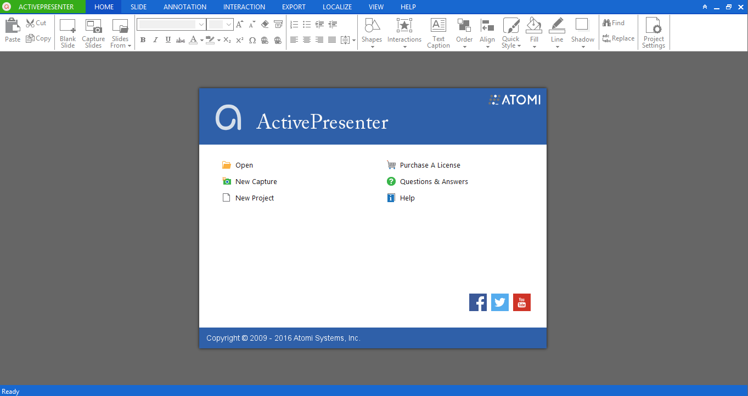Insert a Text Caption
This screenshot has width=748, height=396.
438,33
